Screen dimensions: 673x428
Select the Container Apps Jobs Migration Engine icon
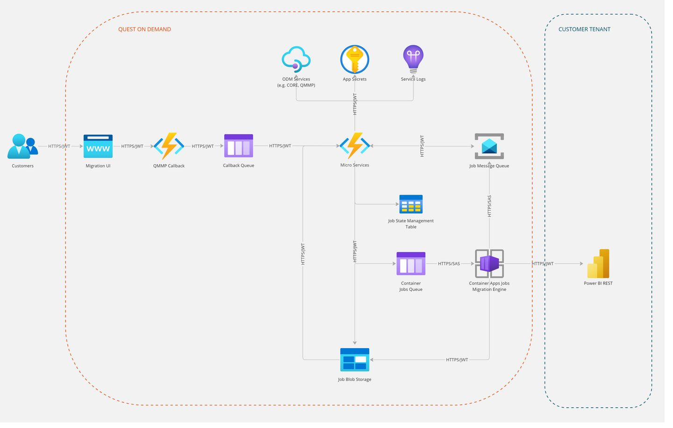point(489,264)
